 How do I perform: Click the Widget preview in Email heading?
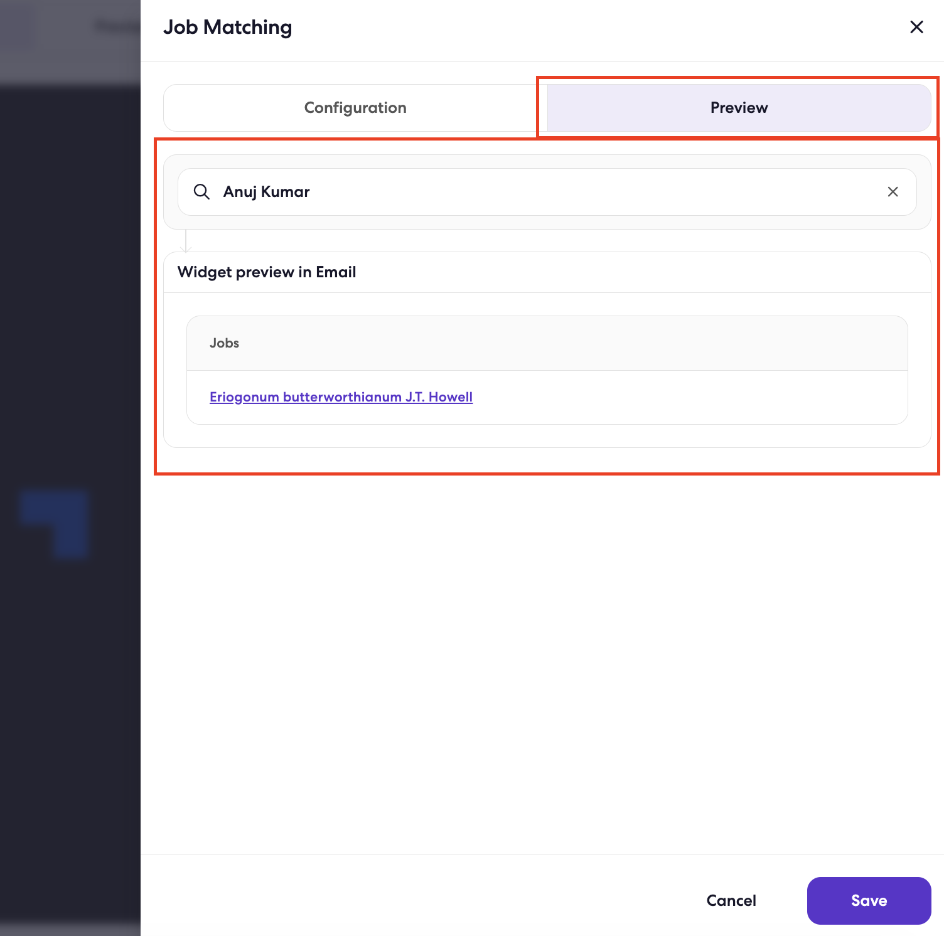coord(267,272)
